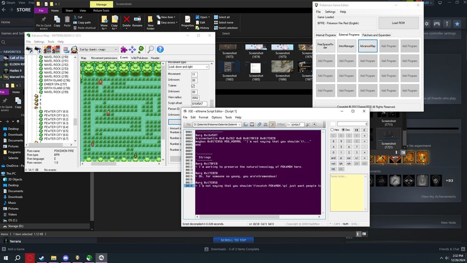Open Discord from the Windows taskbar
Screen dimensions: 467x263
tap(65, 258)
